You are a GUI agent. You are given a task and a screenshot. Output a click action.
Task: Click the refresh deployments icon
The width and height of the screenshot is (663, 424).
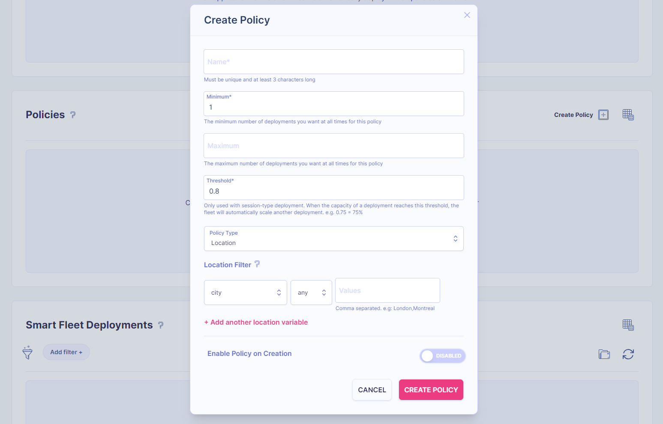pyautogui.click(x=628, y=354)
